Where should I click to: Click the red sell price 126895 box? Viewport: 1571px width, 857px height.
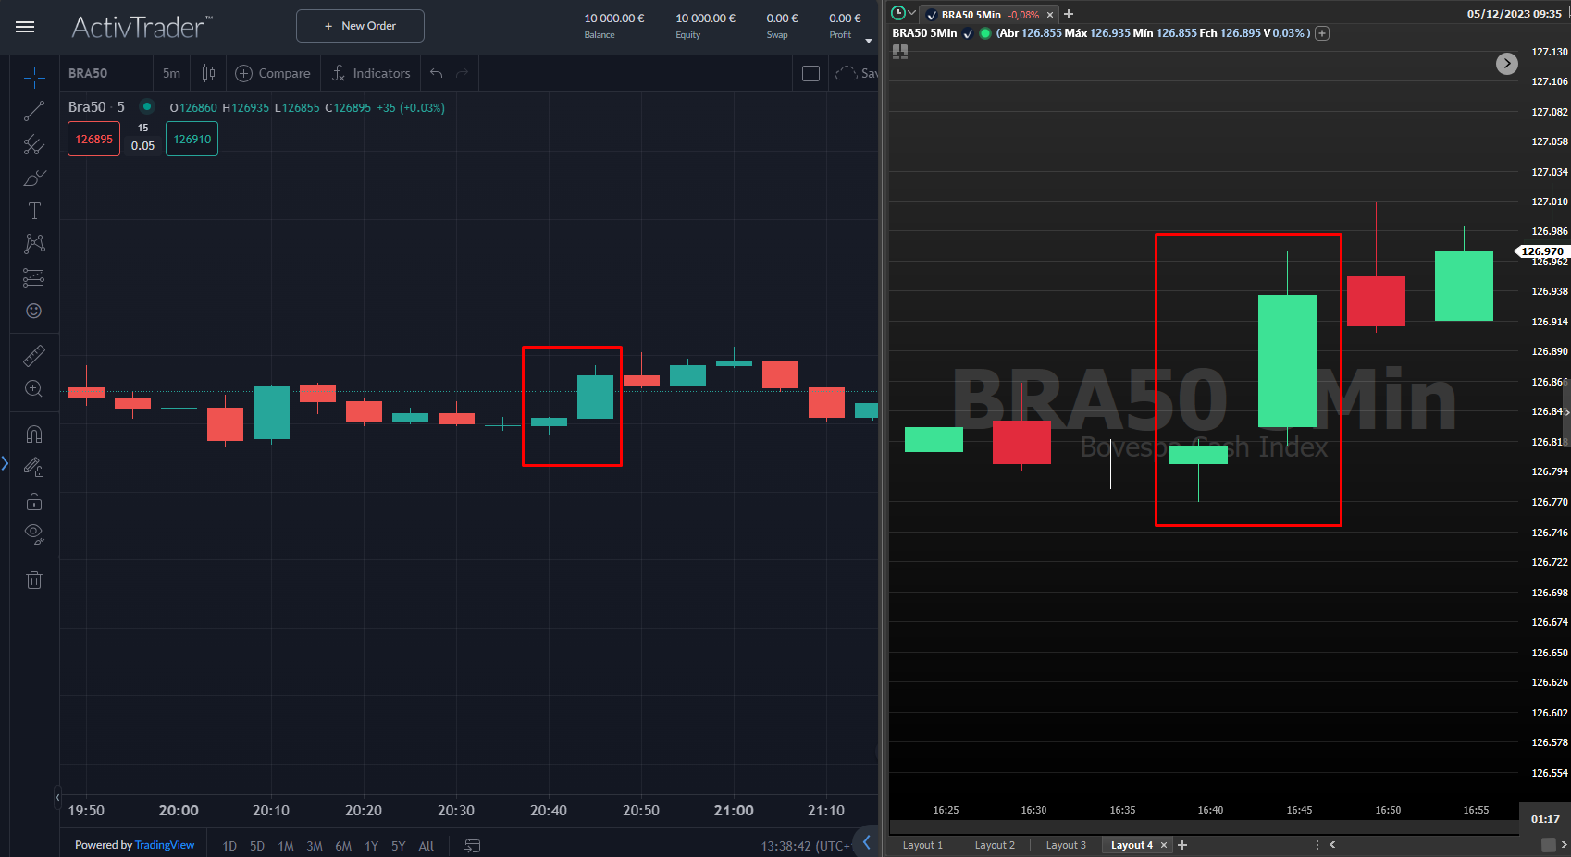(93, 139)
